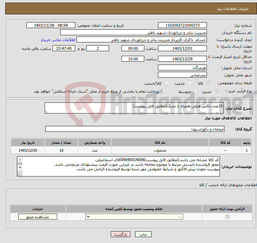Click the تختخواب item row cell
The image size is (257, 243).
160,150
